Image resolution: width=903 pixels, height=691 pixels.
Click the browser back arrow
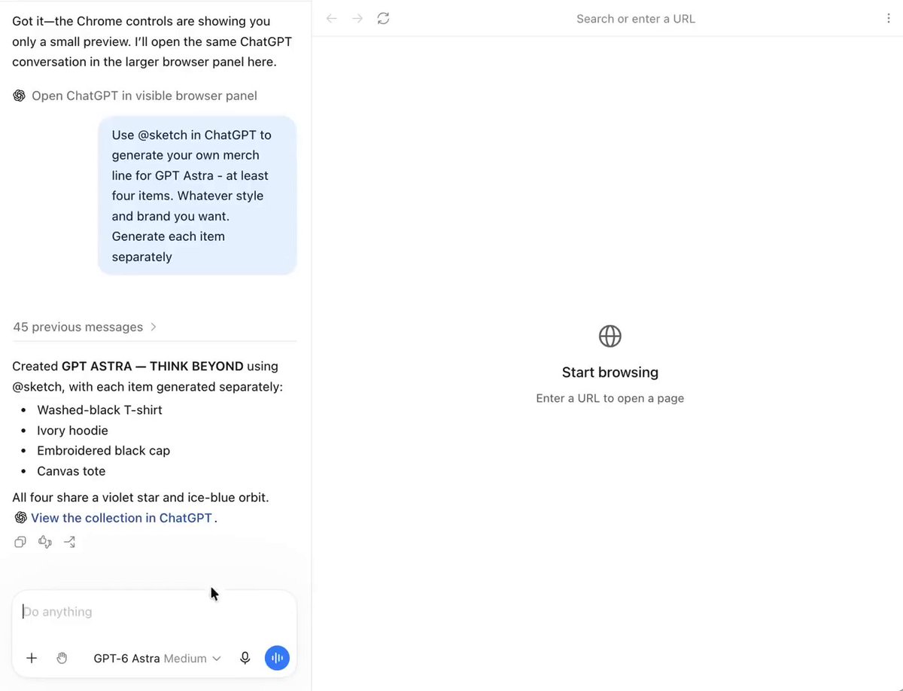(x=331, y=18)
